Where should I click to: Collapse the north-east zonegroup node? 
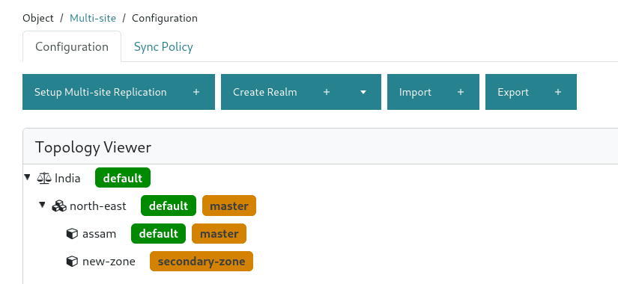click(x=42, y=205)
